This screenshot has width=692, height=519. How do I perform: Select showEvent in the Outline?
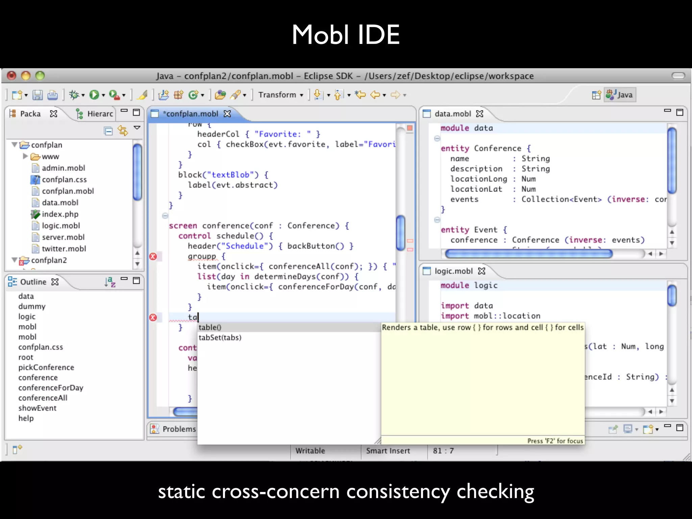point(38,408)
